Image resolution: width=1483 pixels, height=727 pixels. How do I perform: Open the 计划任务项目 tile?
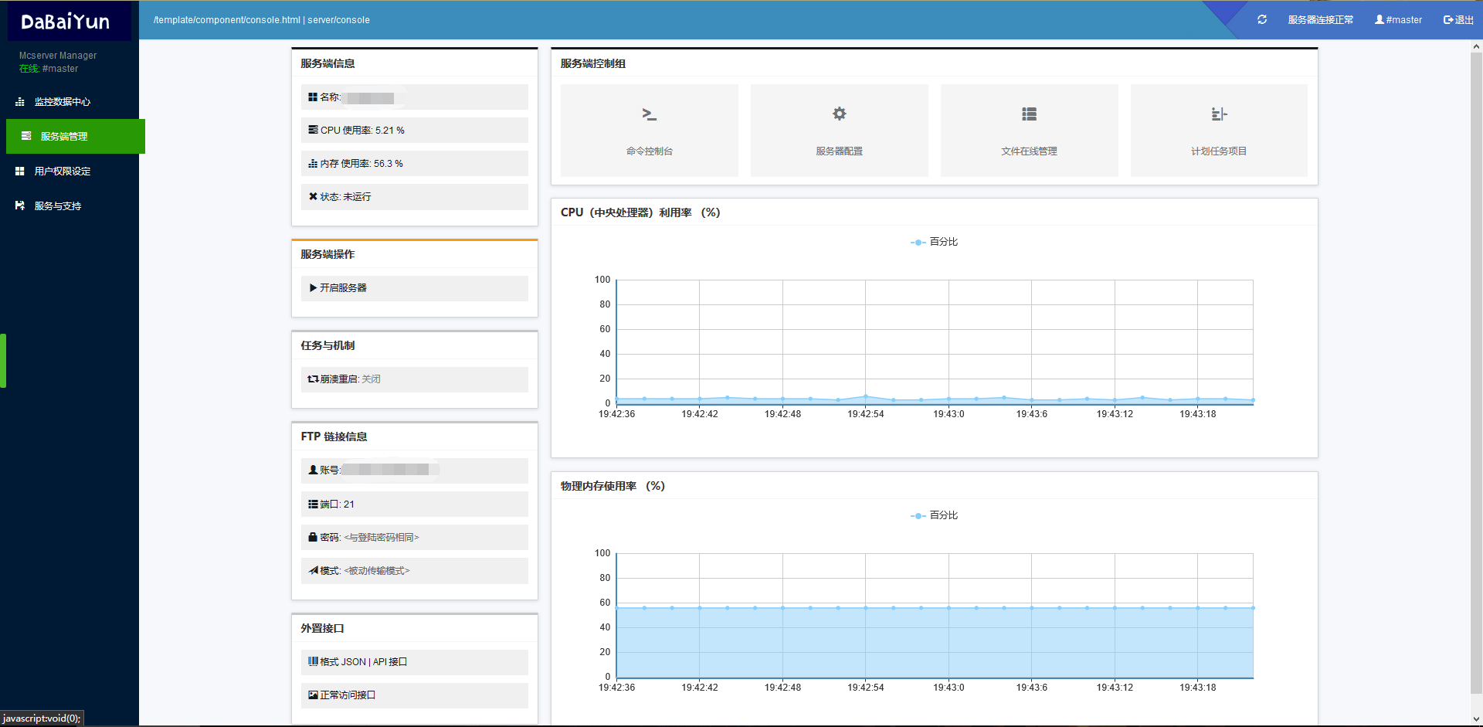tap(1219, 131)
